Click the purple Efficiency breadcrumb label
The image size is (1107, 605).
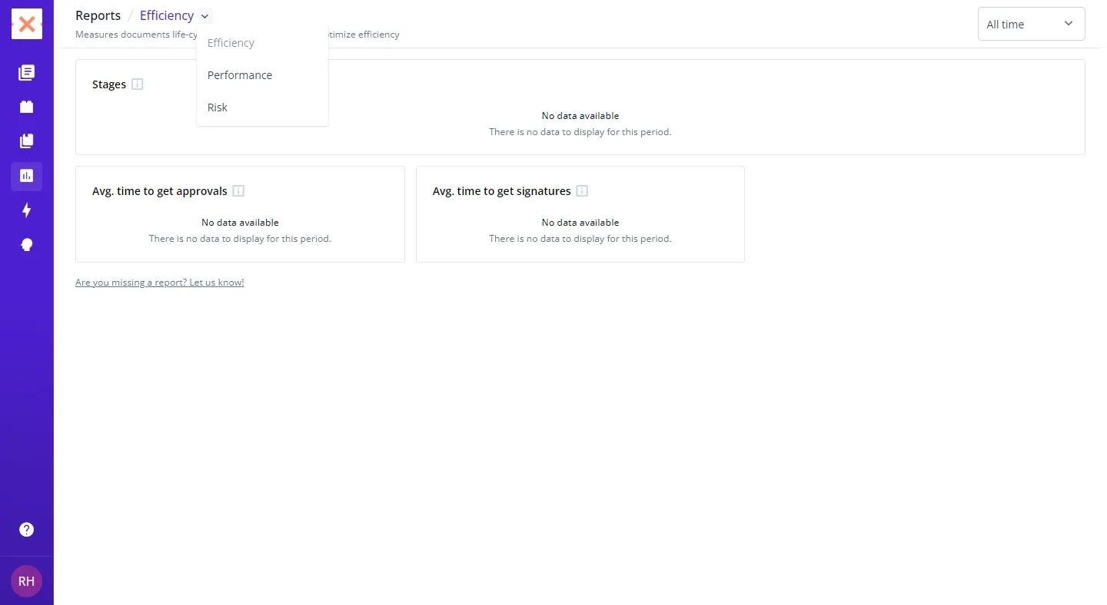pos(166,15)
